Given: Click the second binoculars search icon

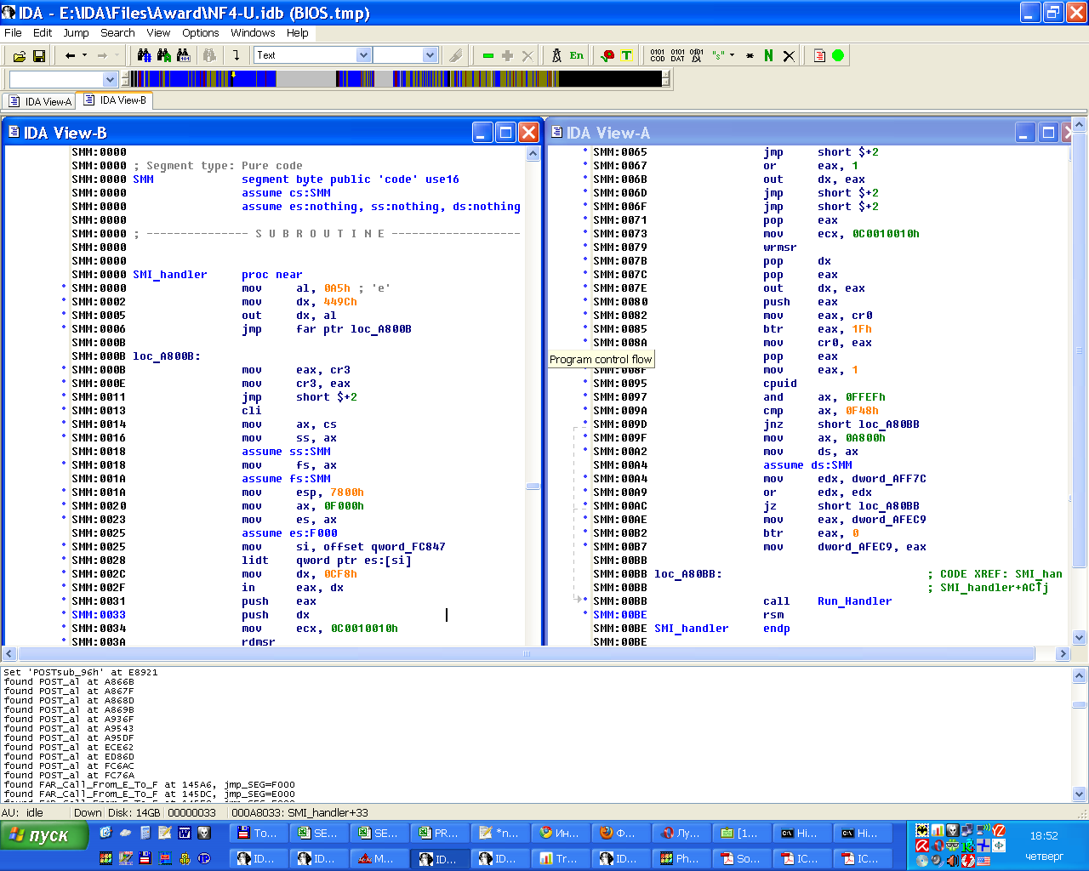Looking at the screenshot, I should click(164, 56).
